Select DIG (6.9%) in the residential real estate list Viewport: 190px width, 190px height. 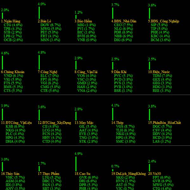[123, 40]
